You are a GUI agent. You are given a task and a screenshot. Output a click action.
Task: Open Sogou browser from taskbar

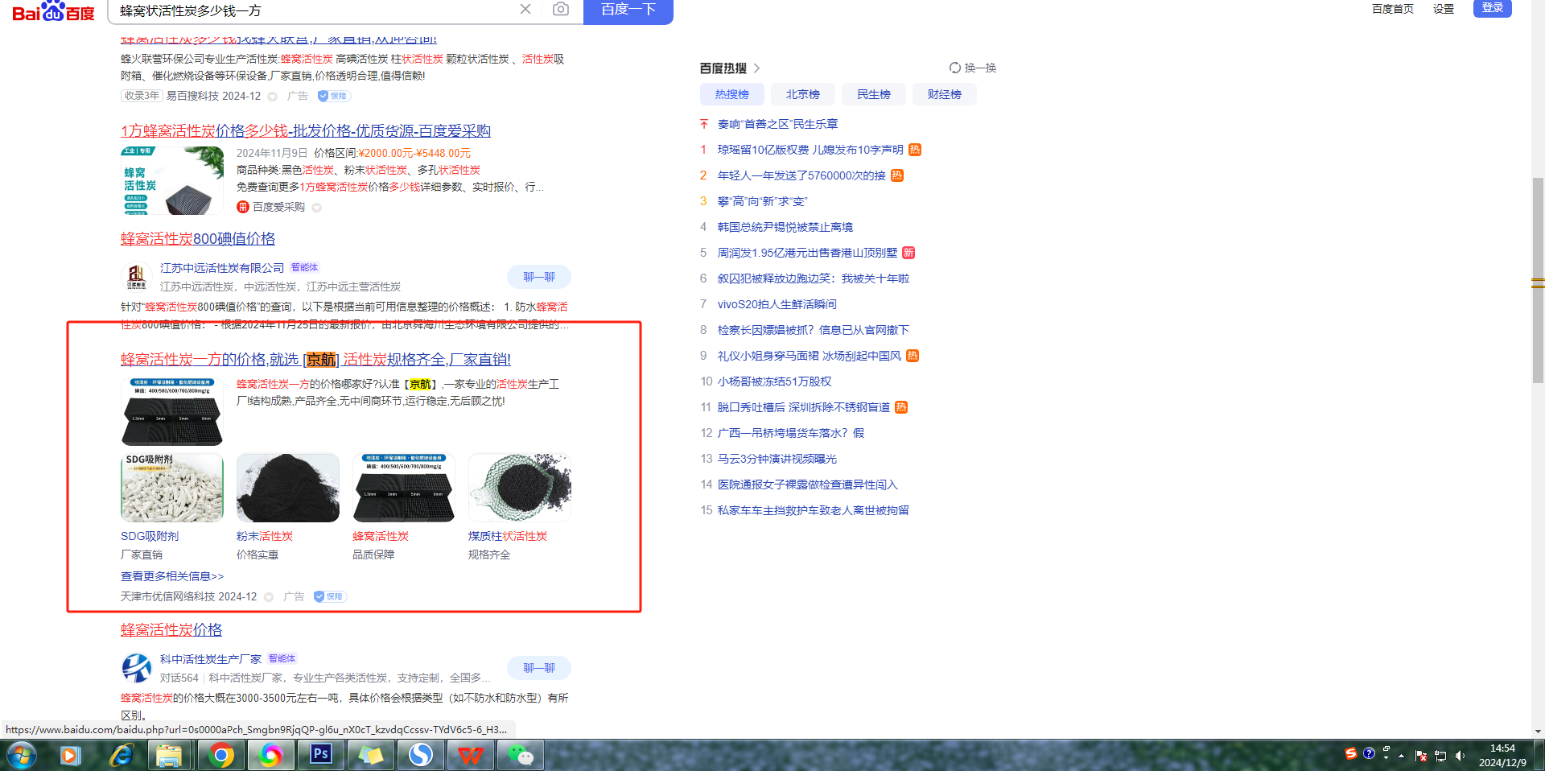420,755
